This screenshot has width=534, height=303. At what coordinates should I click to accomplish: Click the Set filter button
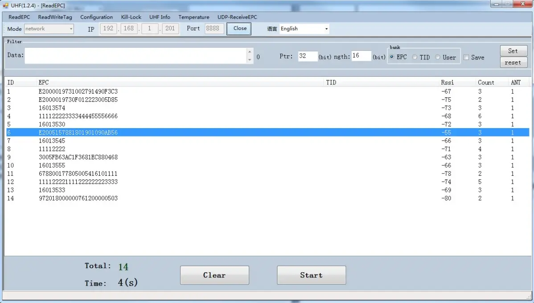tap(513, 51)
